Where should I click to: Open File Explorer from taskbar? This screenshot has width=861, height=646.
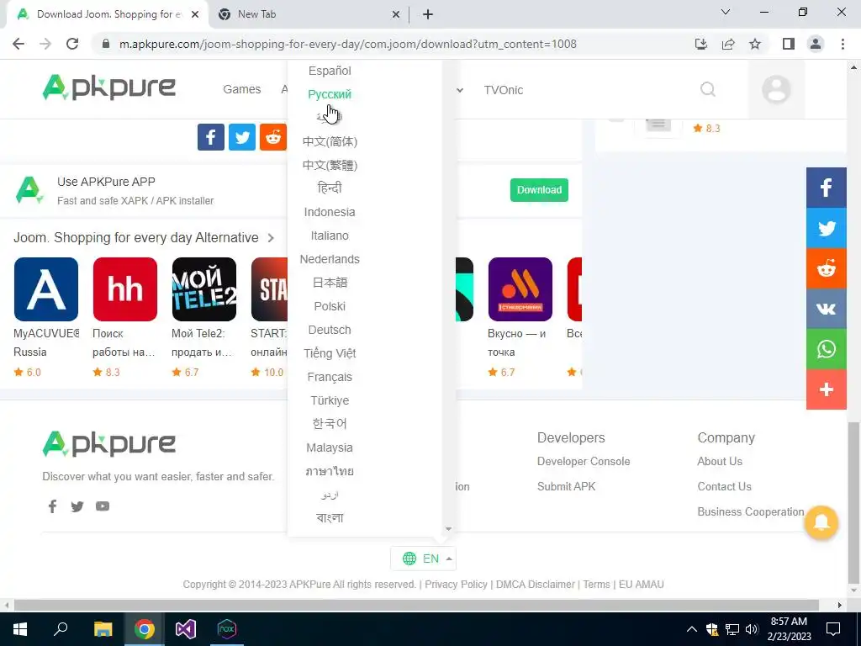103,629
